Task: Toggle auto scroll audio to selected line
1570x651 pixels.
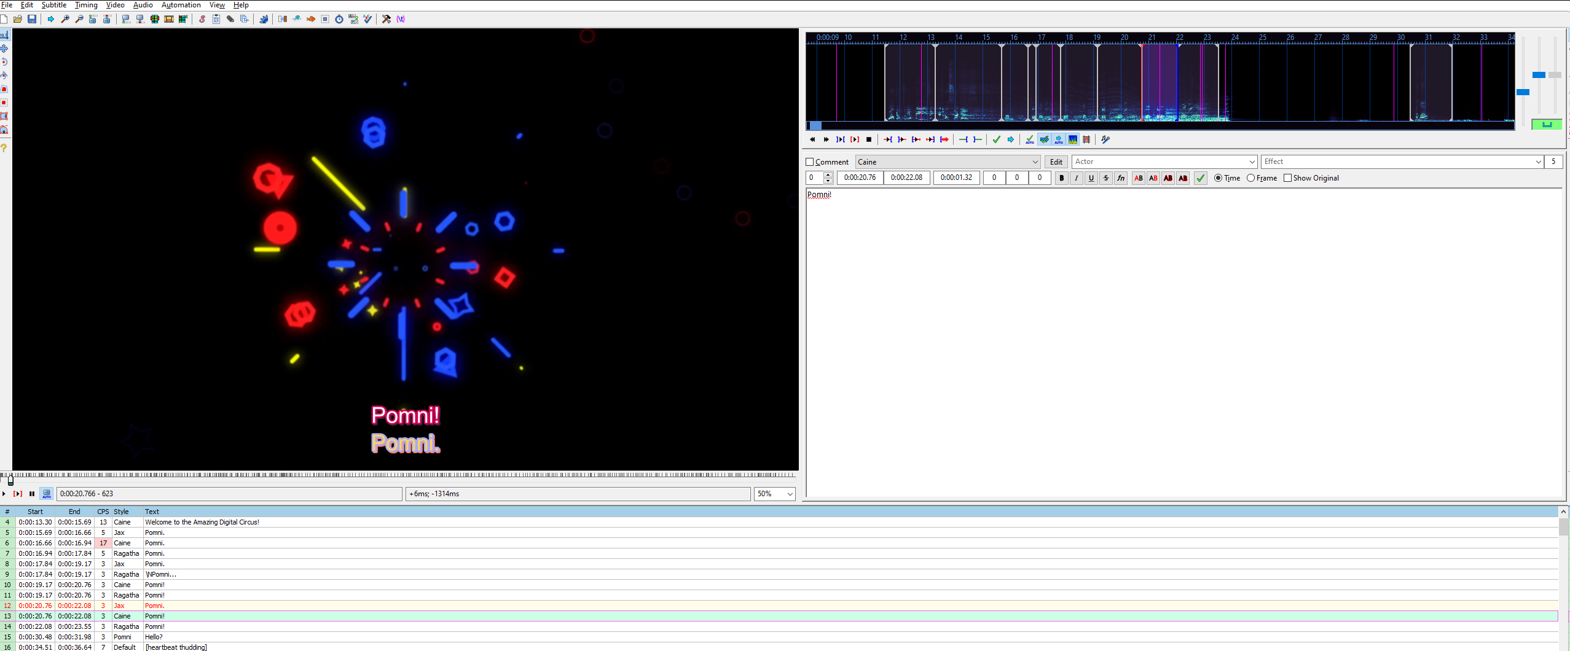Action: [1058, 139]
